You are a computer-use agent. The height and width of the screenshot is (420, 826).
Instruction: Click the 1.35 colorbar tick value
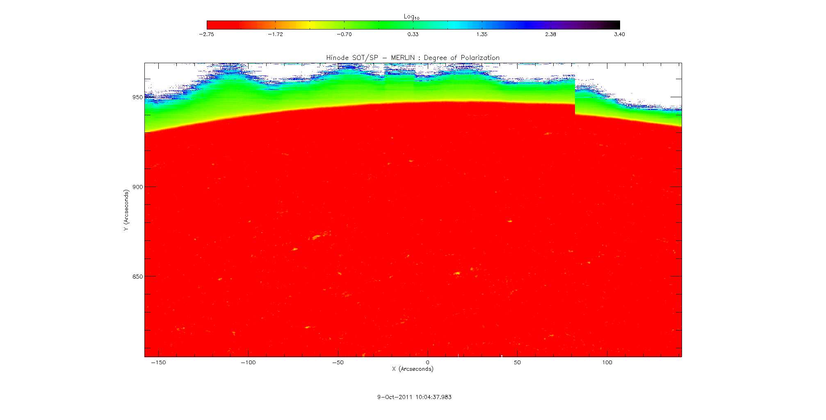point(482,34)
